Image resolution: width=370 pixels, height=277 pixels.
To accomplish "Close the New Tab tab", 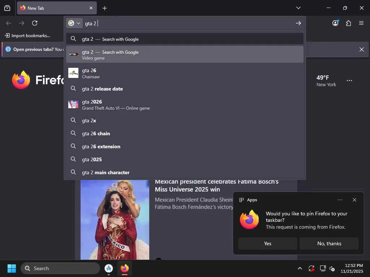I will (91, 8).
